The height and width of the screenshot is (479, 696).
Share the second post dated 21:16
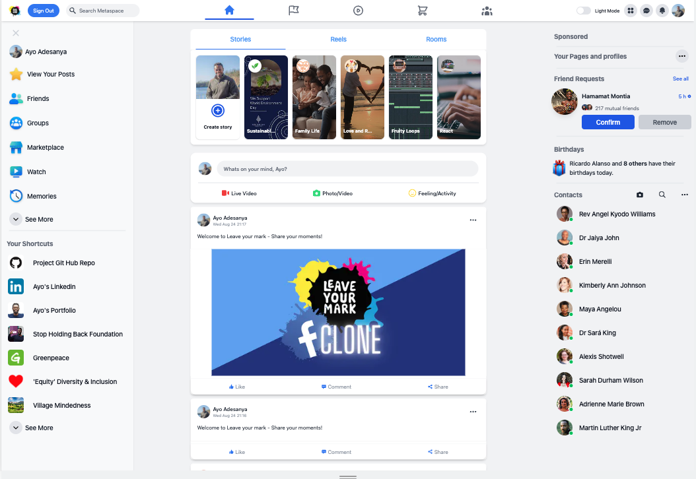pos(438,452)
